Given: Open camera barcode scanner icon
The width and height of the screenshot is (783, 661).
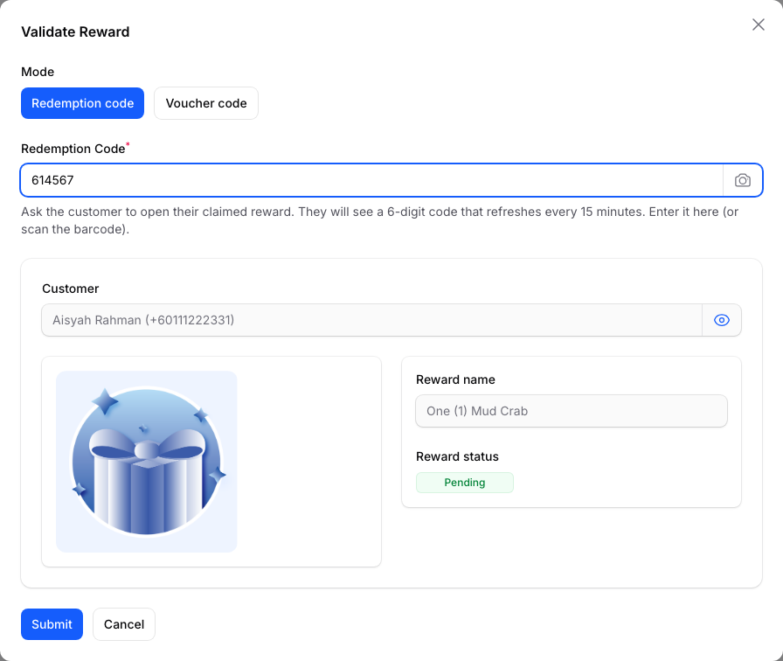Looking at the screenshot, I should 743,180.
